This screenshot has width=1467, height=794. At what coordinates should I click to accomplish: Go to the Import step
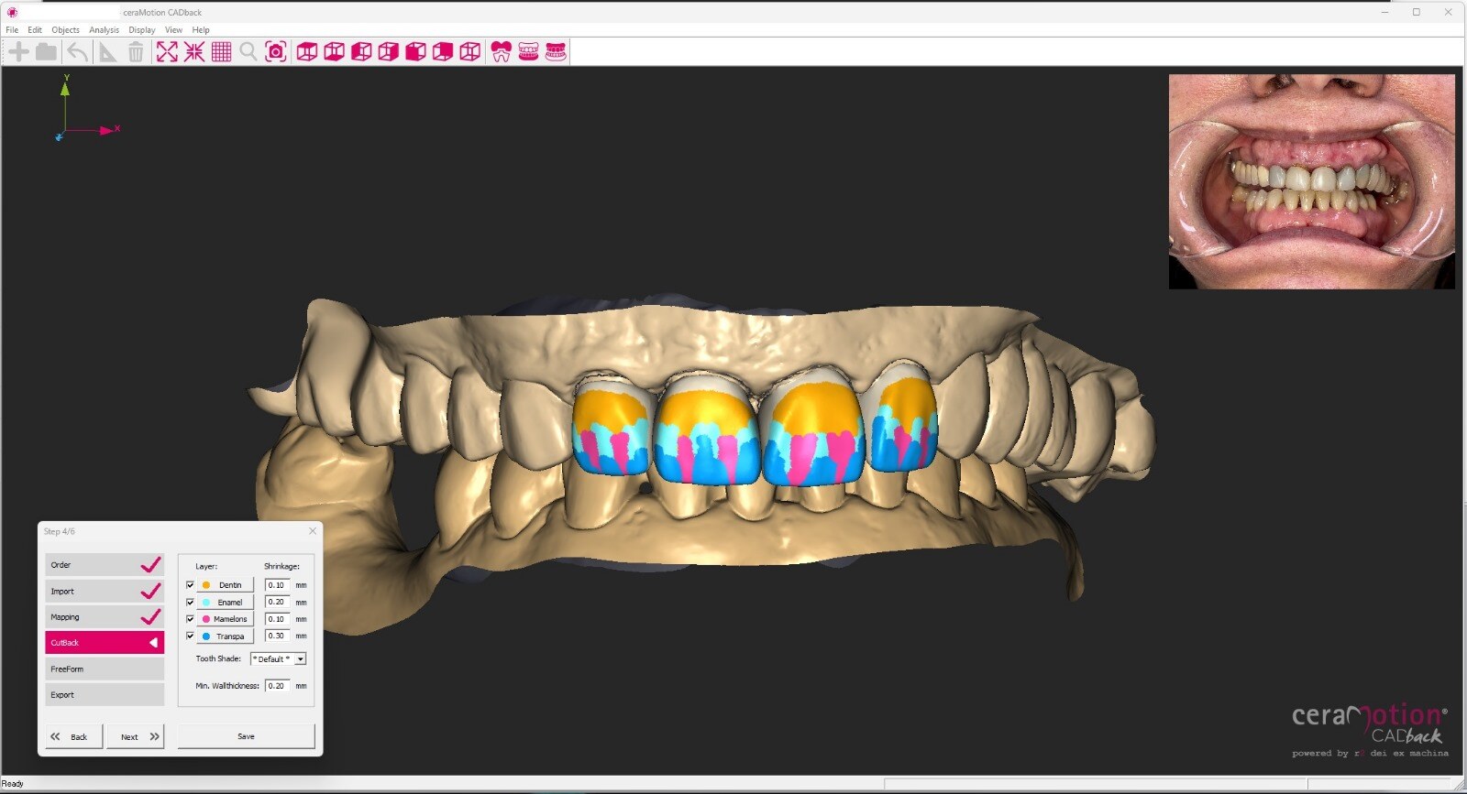click(x=105, y=592)
